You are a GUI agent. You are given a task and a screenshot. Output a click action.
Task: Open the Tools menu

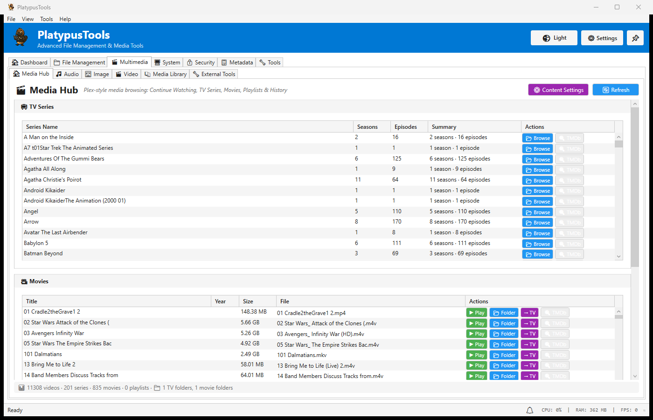point(46,19)
